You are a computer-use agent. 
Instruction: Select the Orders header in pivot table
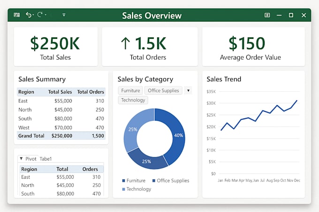(90, 169)
